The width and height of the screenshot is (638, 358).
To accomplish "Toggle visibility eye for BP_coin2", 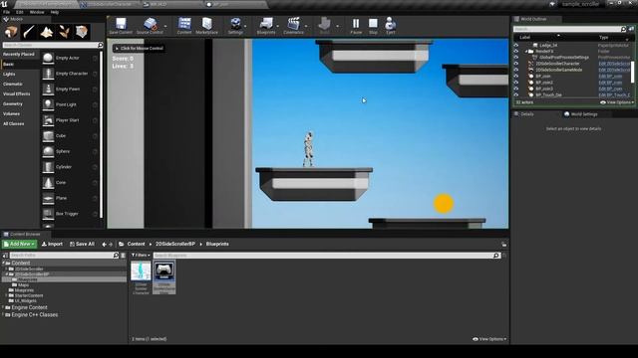I will click(x=516, y=83).
